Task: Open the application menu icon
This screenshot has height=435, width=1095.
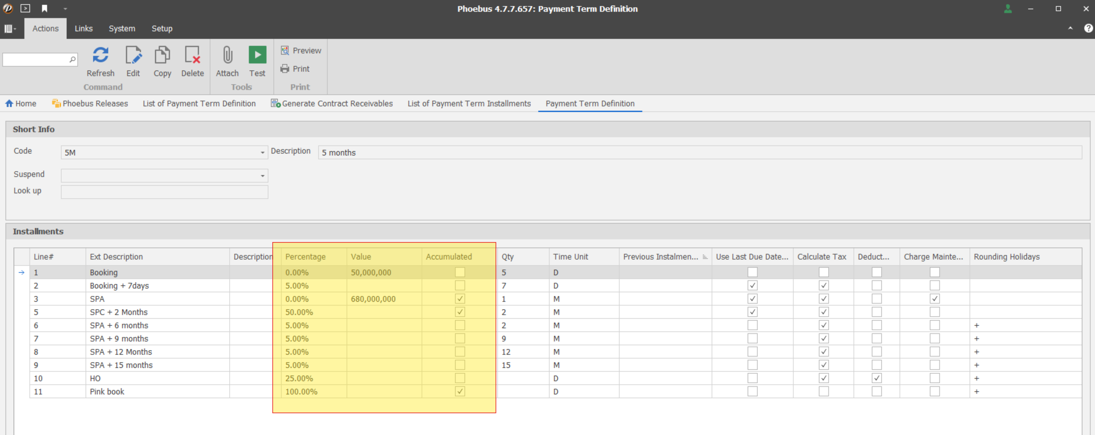Action: point(9,29)
